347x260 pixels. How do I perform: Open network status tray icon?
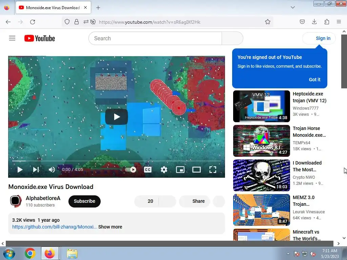click(305, 254)
